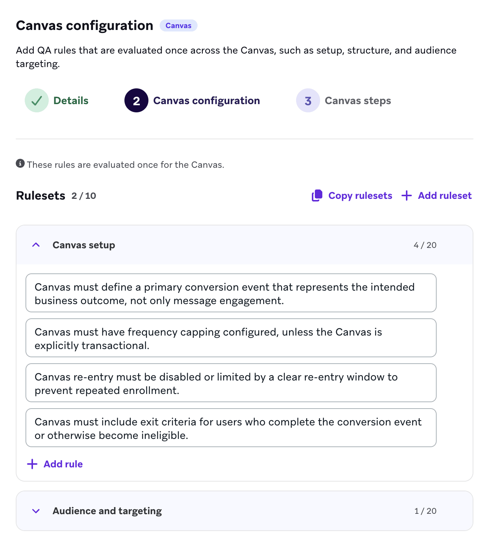Open the Audience and targeting ruleset header

(244, 511)
